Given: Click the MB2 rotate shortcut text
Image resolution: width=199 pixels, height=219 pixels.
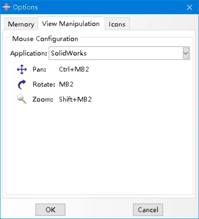Looking at the screenshot, I should pos(66,84).
